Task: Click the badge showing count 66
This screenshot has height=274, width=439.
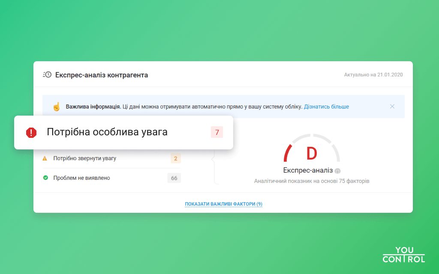Action: tap(174, 178)
